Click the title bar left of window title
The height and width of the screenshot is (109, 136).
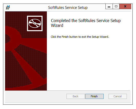click(x=29, y=8)
